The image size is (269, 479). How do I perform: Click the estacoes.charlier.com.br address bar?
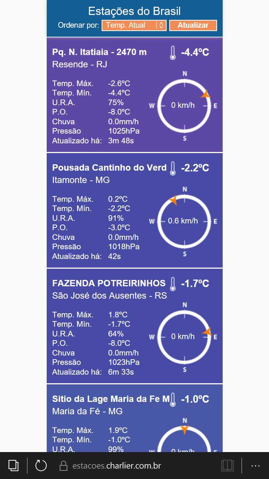117,466
